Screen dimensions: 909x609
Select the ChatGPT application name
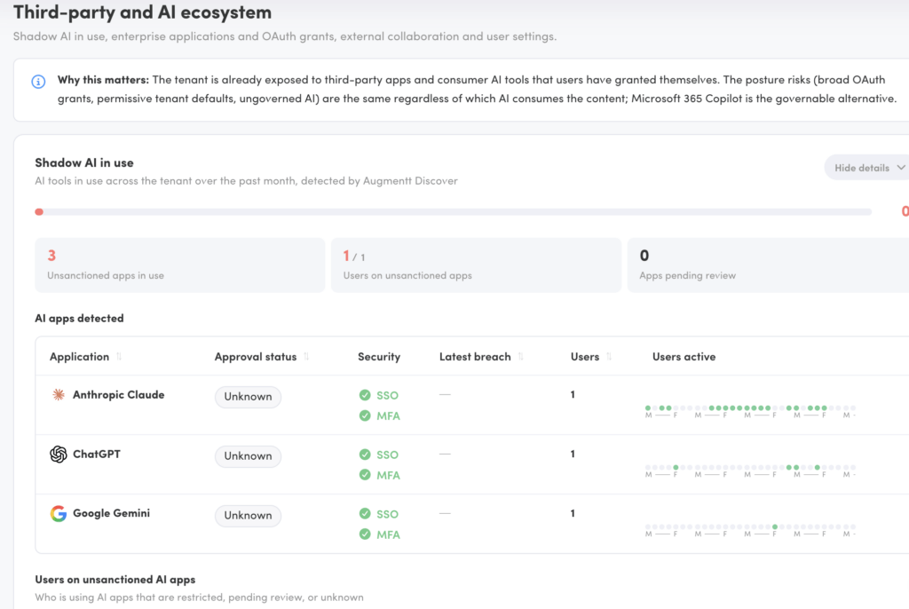(97, 455)
